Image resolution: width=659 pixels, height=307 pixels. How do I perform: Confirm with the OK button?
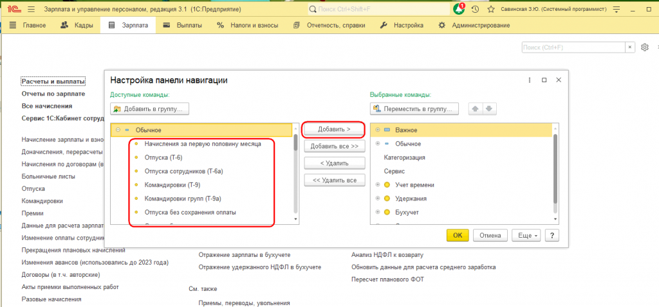(458, 235)
